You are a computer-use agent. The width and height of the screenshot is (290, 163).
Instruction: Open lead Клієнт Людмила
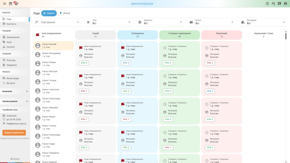pyautogui.click(x=54, y=154)
